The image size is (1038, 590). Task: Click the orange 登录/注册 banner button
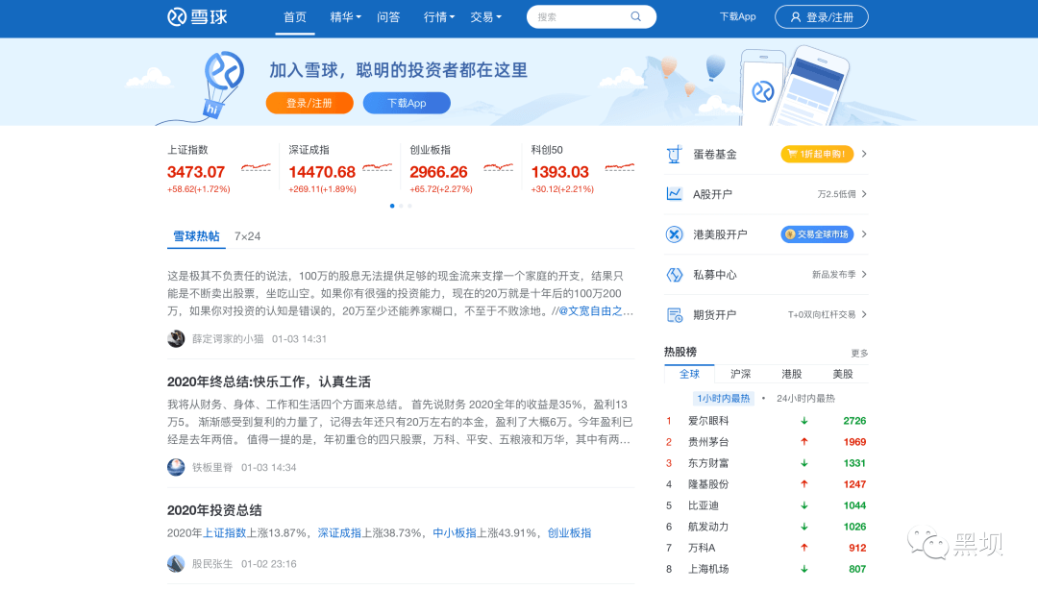coord(309,103)
